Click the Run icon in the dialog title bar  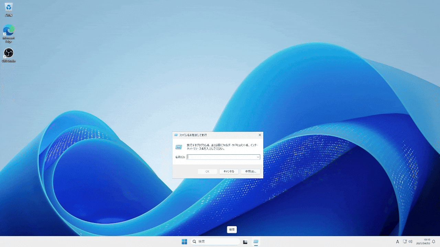[x=176, y=135]
